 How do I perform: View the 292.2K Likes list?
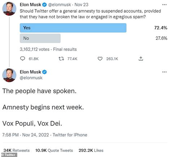[x=91, y=150]
